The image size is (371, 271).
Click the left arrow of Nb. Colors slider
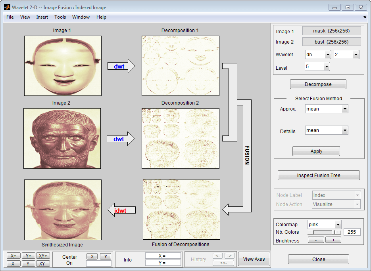tap(310, 232)
